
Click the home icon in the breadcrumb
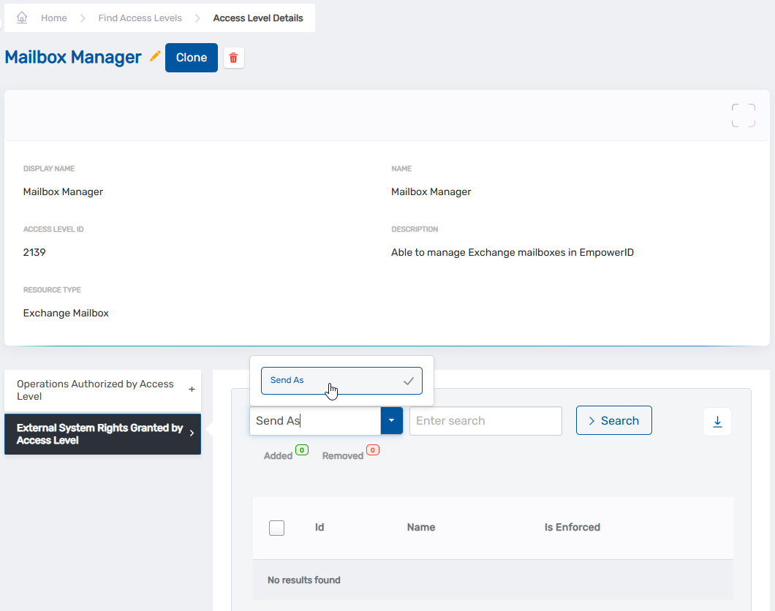(x=20, y=17)
